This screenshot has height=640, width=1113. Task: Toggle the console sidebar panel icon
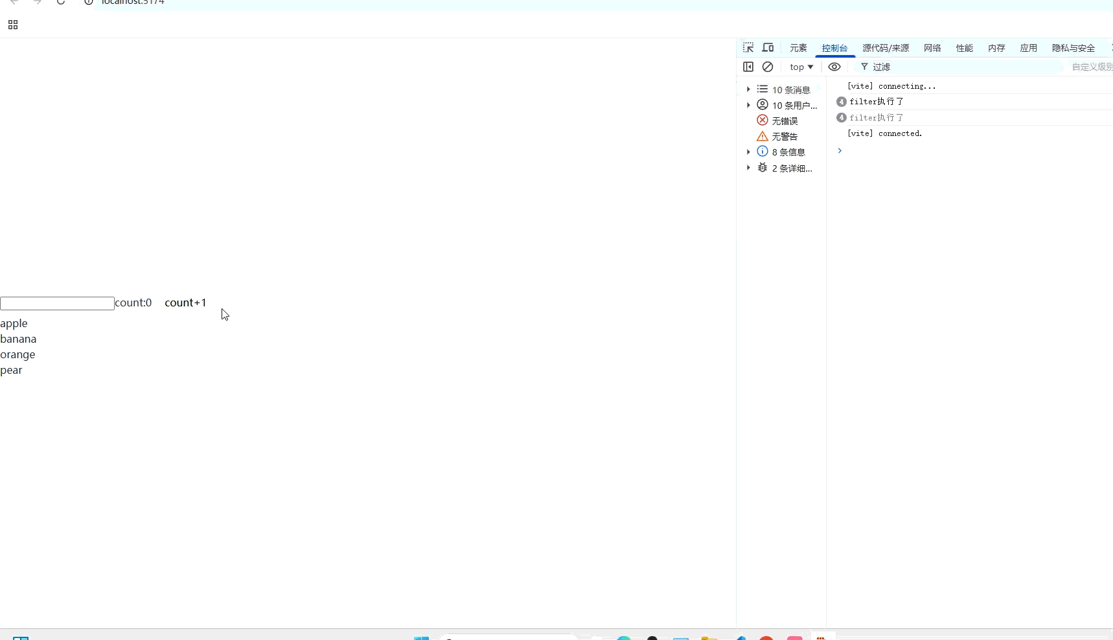click(748, 67)
